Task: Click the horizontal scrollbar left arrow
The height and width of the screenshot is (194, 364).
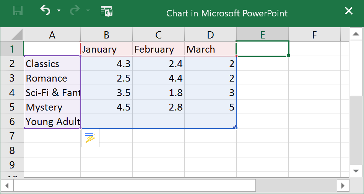Action: [7, 186]
